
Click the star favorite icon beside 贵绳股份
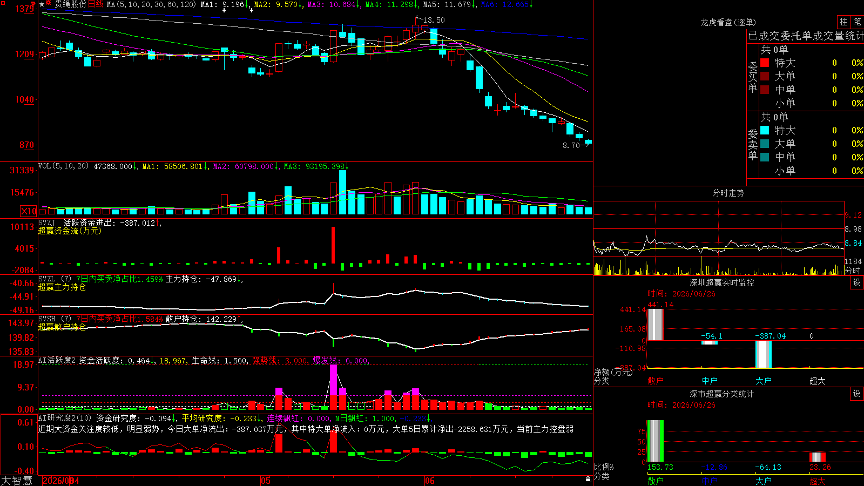point(42,4)
